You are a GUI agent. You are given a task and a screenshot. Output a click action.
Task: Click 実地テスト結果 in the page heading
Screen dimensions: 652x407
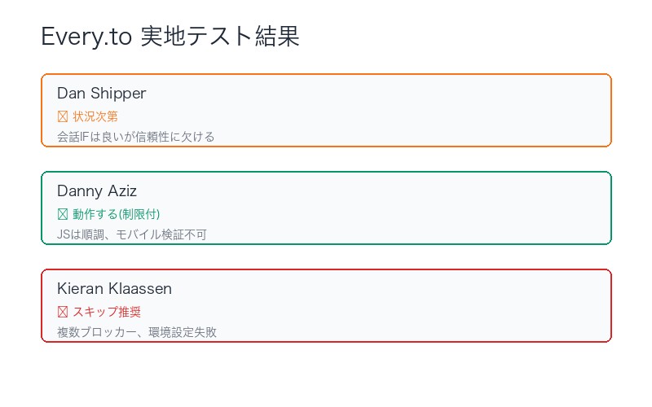[x=220, y=37]
